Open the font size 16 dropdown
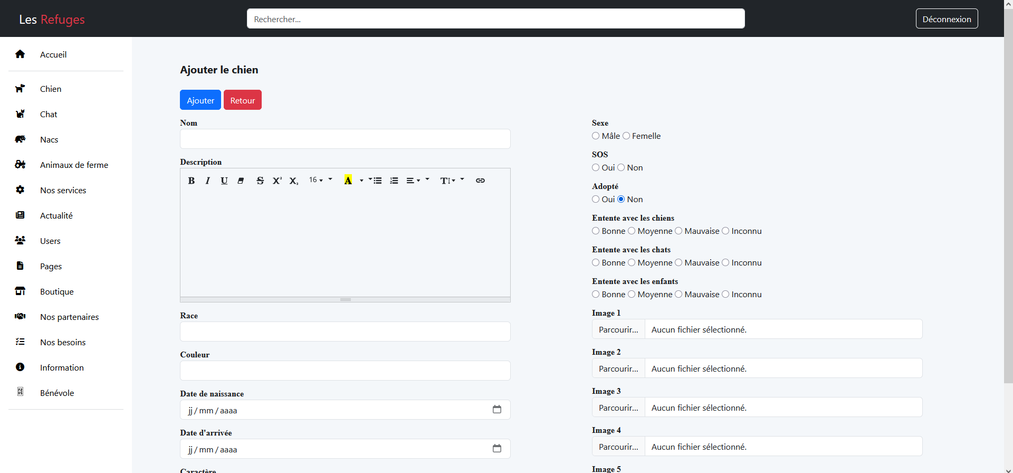This screenshot has height=473, width=1013. click(316, 180)
